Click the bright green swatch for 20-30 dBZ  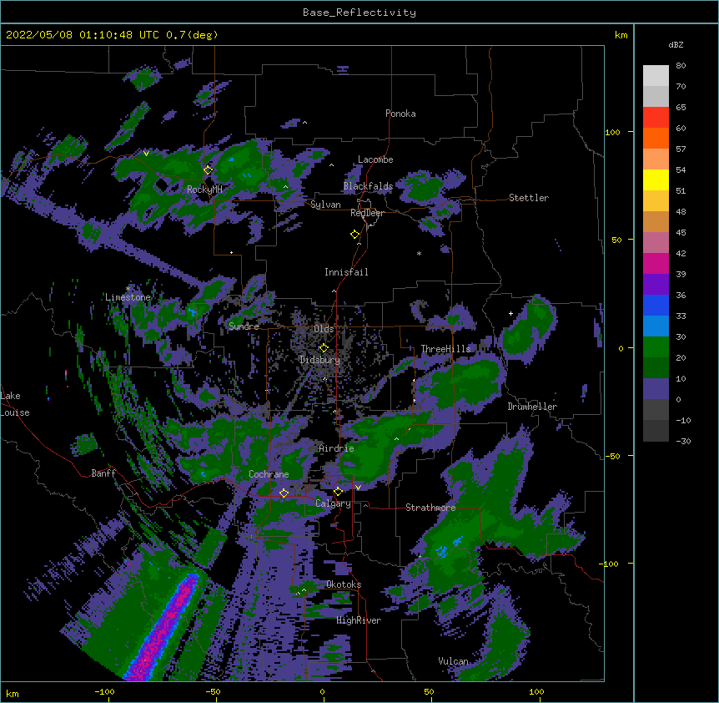tap(656, 347)
